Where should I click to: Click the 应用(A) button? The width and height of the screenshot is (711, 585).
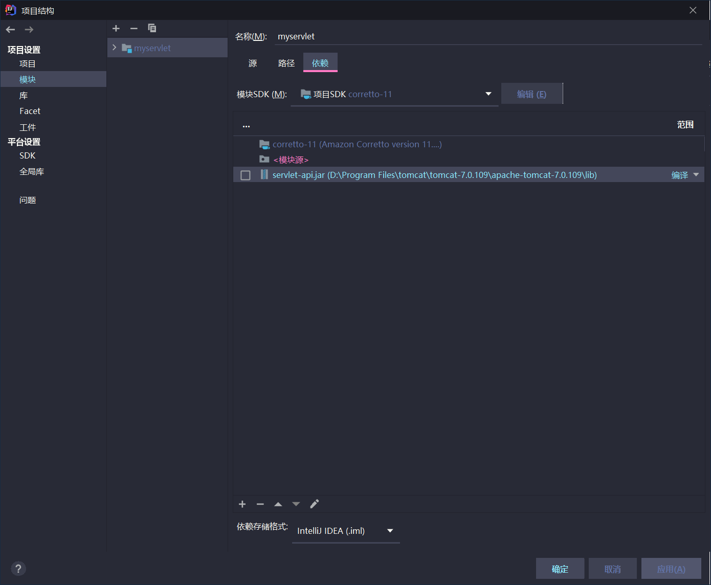tap(671, 569)
